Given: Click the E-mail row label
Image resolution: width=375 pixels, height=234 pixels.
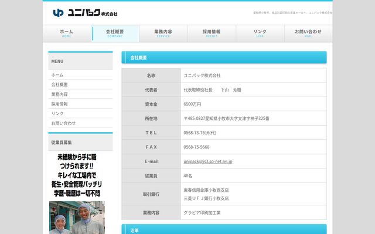Looking at the screenshot, I should 151,161.
